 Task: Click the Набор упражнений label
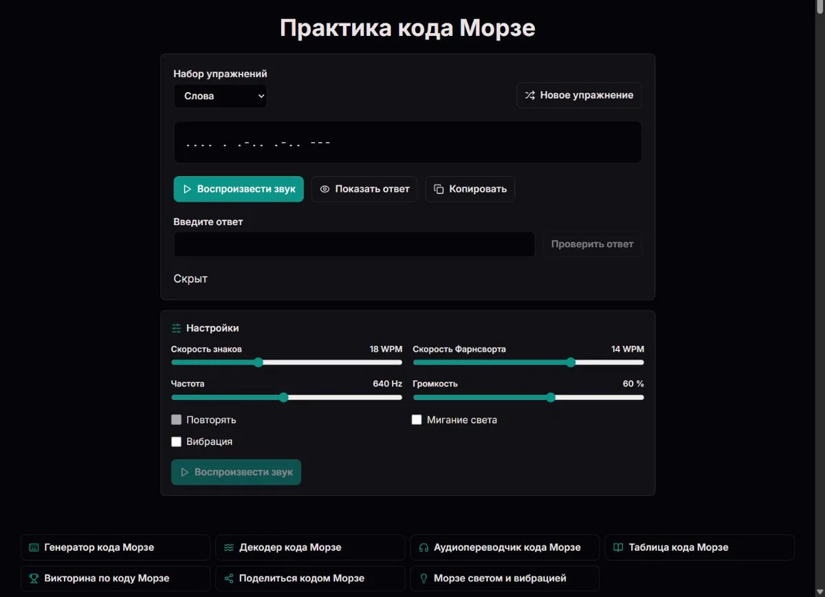[x=220, y=74]
